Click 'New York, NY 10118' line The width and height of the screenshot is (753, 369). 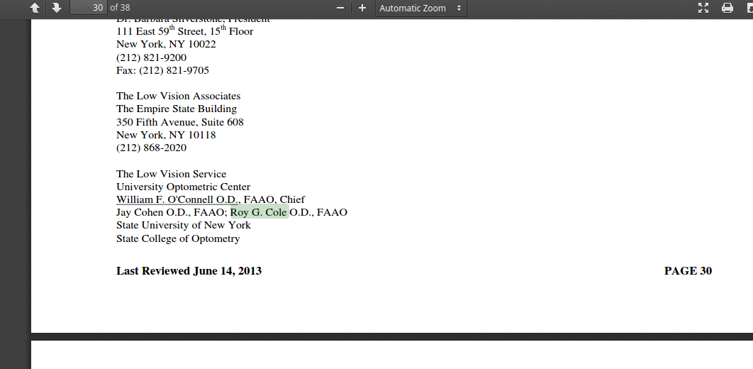coord(166,135)
